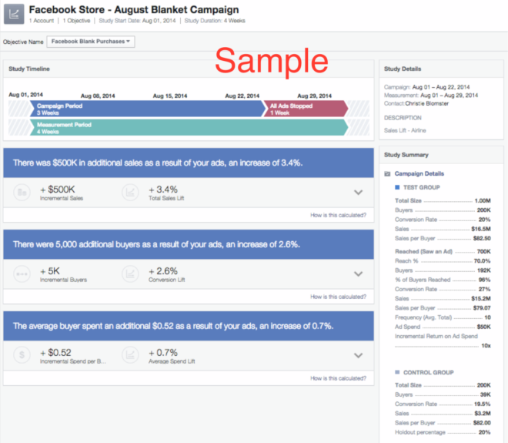Click the '+ 0.7%' Average Spend Lift value
Screen dimensions: 508x443
[x=163, y=353]
